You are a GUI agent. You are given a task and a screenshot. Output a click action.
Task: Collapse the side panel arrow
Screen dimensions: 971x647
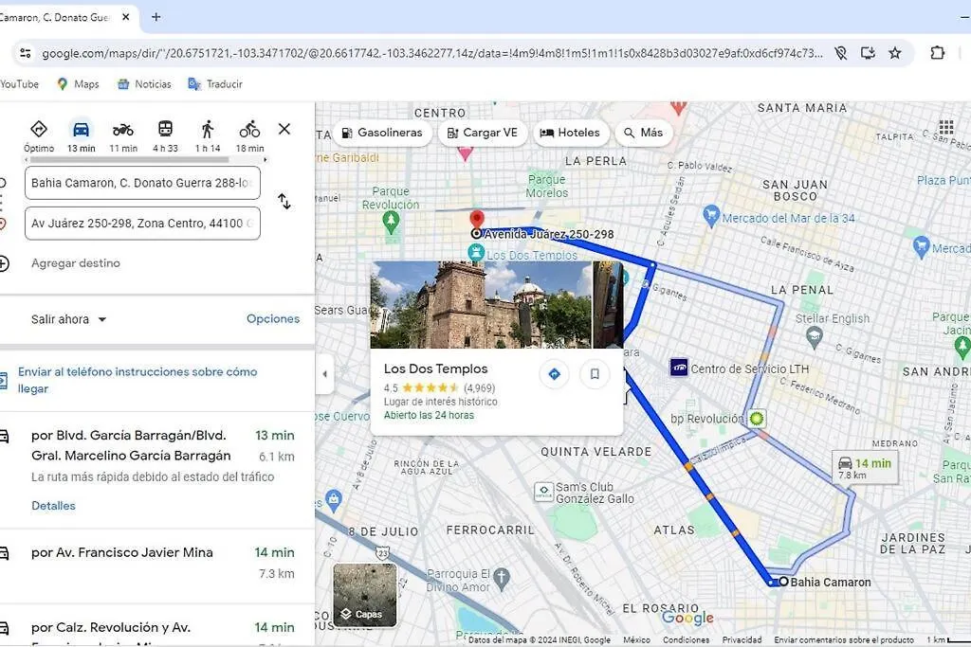pyautogui.click(x=324, y=373)
